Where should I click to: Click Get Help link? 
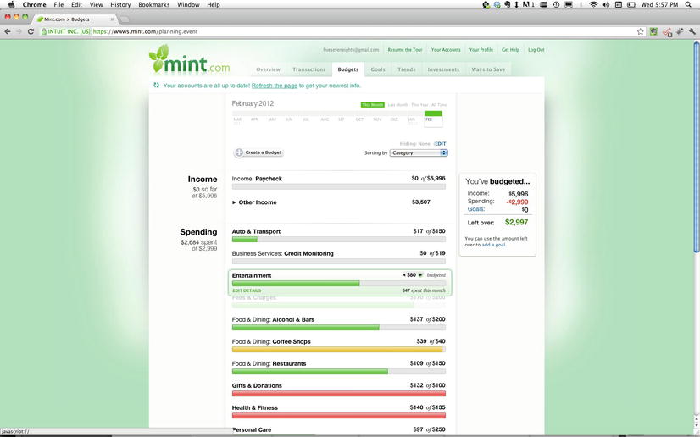click(x=510, y=50)
